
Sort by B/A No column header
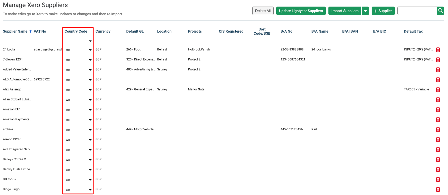click(286, 31)
